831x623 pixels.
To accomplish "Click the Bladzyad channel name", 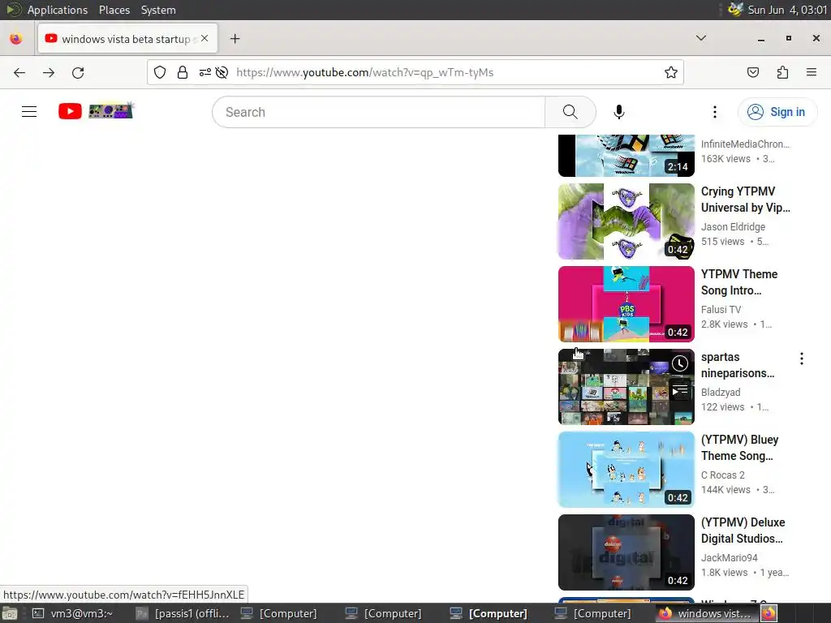I will click(721, 392).
